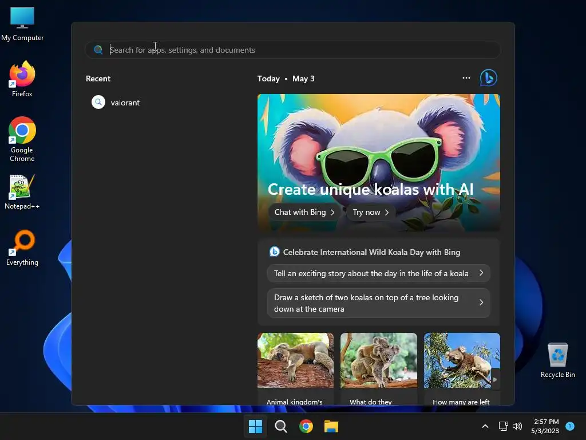Click the volume speaker icon in tray

tap(517, 426)
